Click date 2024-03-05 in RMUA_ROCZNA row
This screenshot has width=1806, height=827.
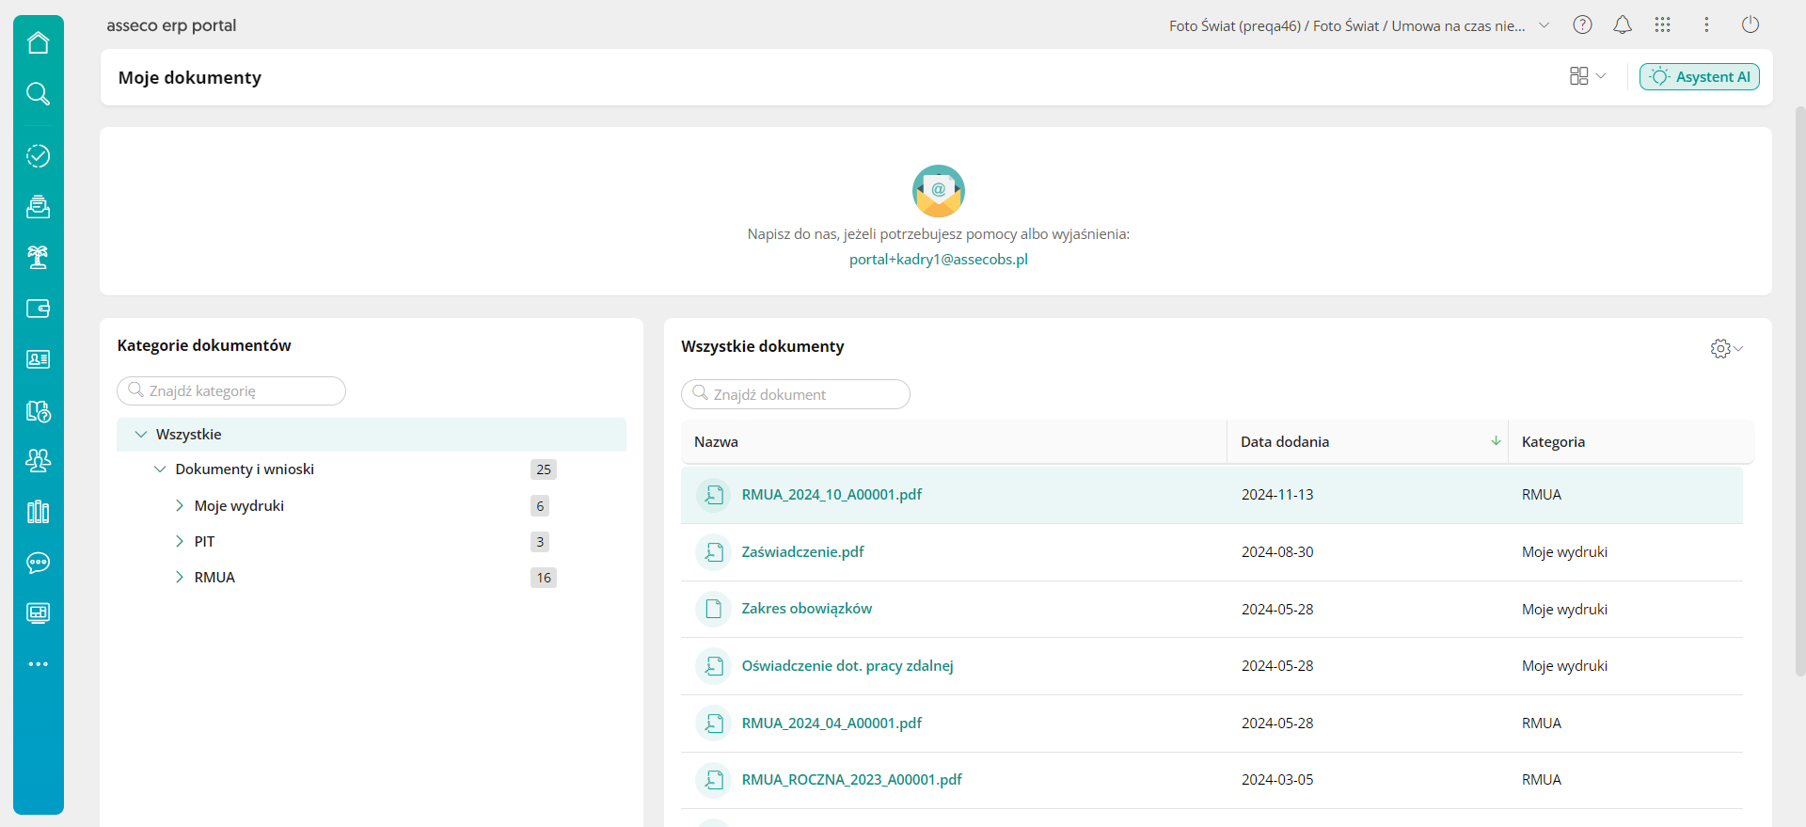click(1277, 780)
